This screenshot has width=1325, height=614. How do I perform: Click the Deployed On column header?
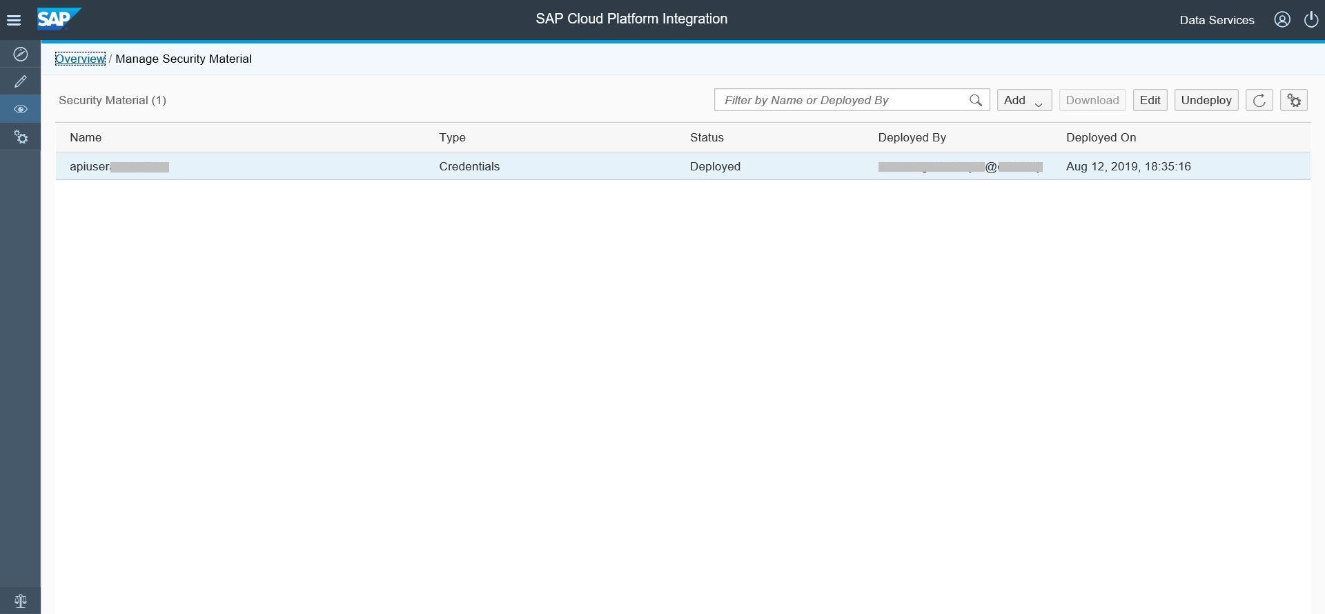(x=1101, y=137)
